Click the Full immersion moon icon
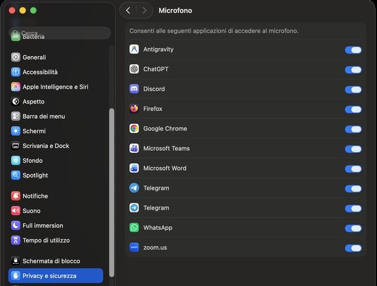This screenshot has width=377, height=286. pos(15,226)
